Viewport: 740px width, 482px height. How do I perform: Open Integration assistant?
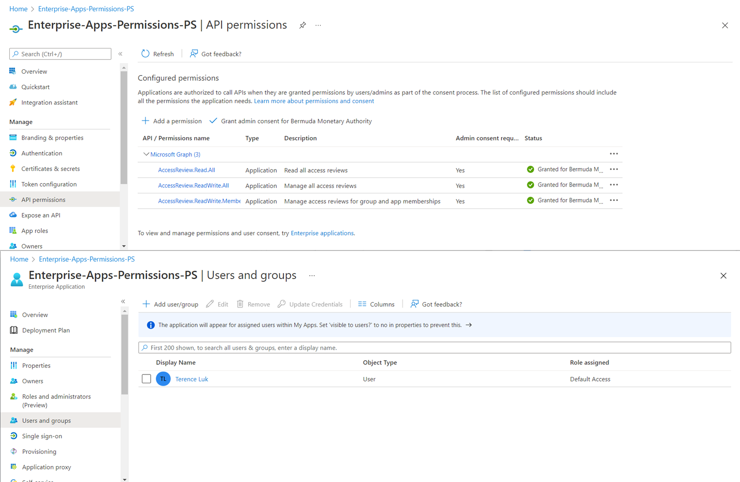pyautogui.click(x=49, y=102)
